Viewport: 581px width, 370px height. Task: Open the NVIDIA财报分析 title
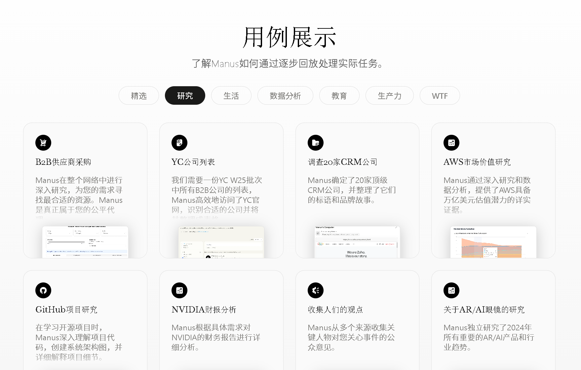click(x=204, y=310)
